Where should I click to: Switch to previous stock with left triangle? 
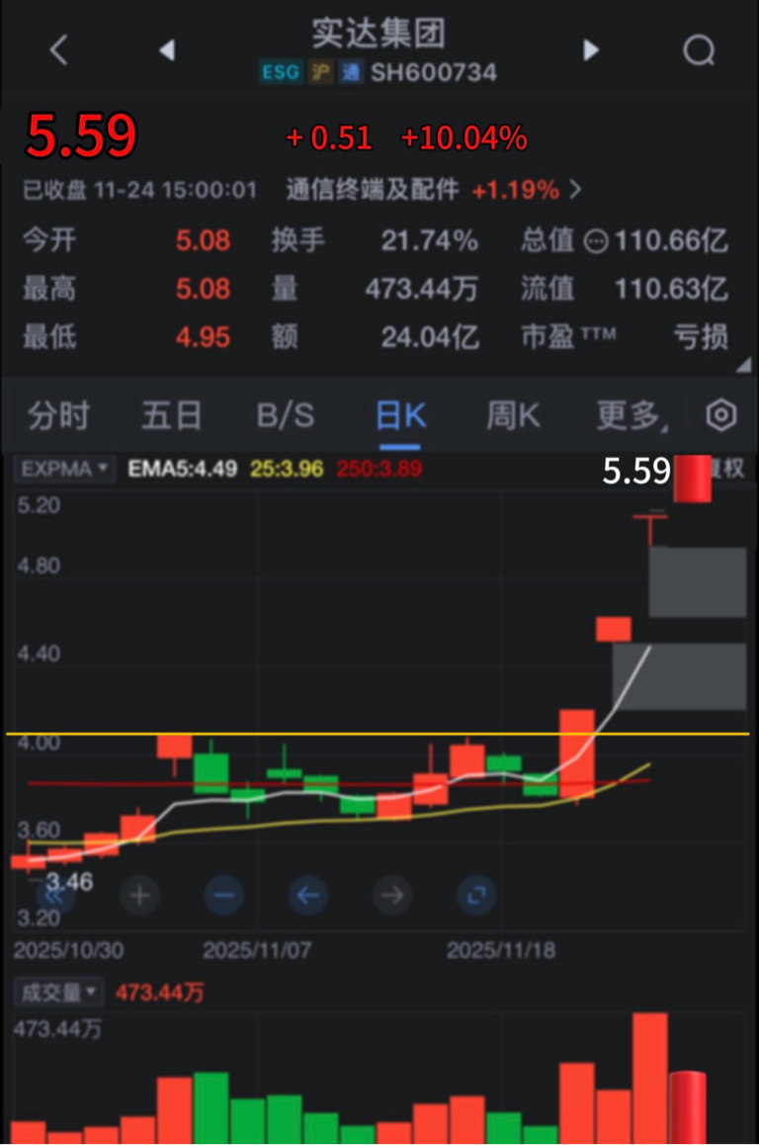167,50
